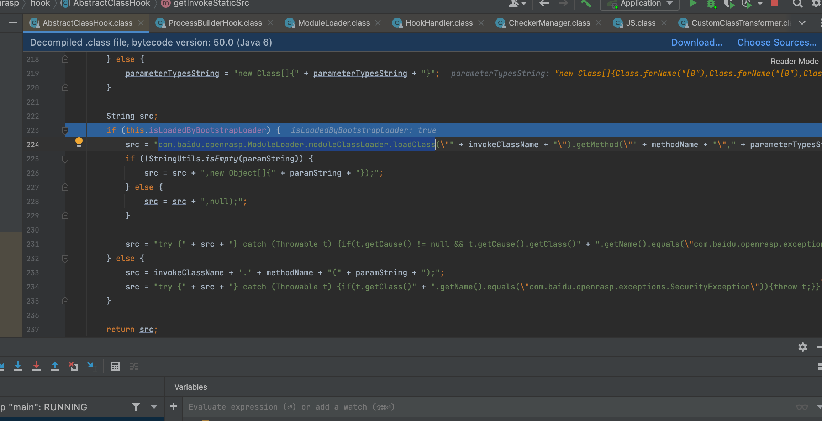
Task: Open the thread selector dropdown arrow
Action: pyautogui.click(x=154, y=407)
